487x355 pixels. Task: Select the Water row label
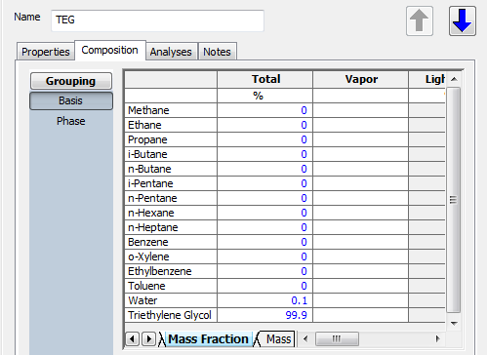tap(171, 300)
